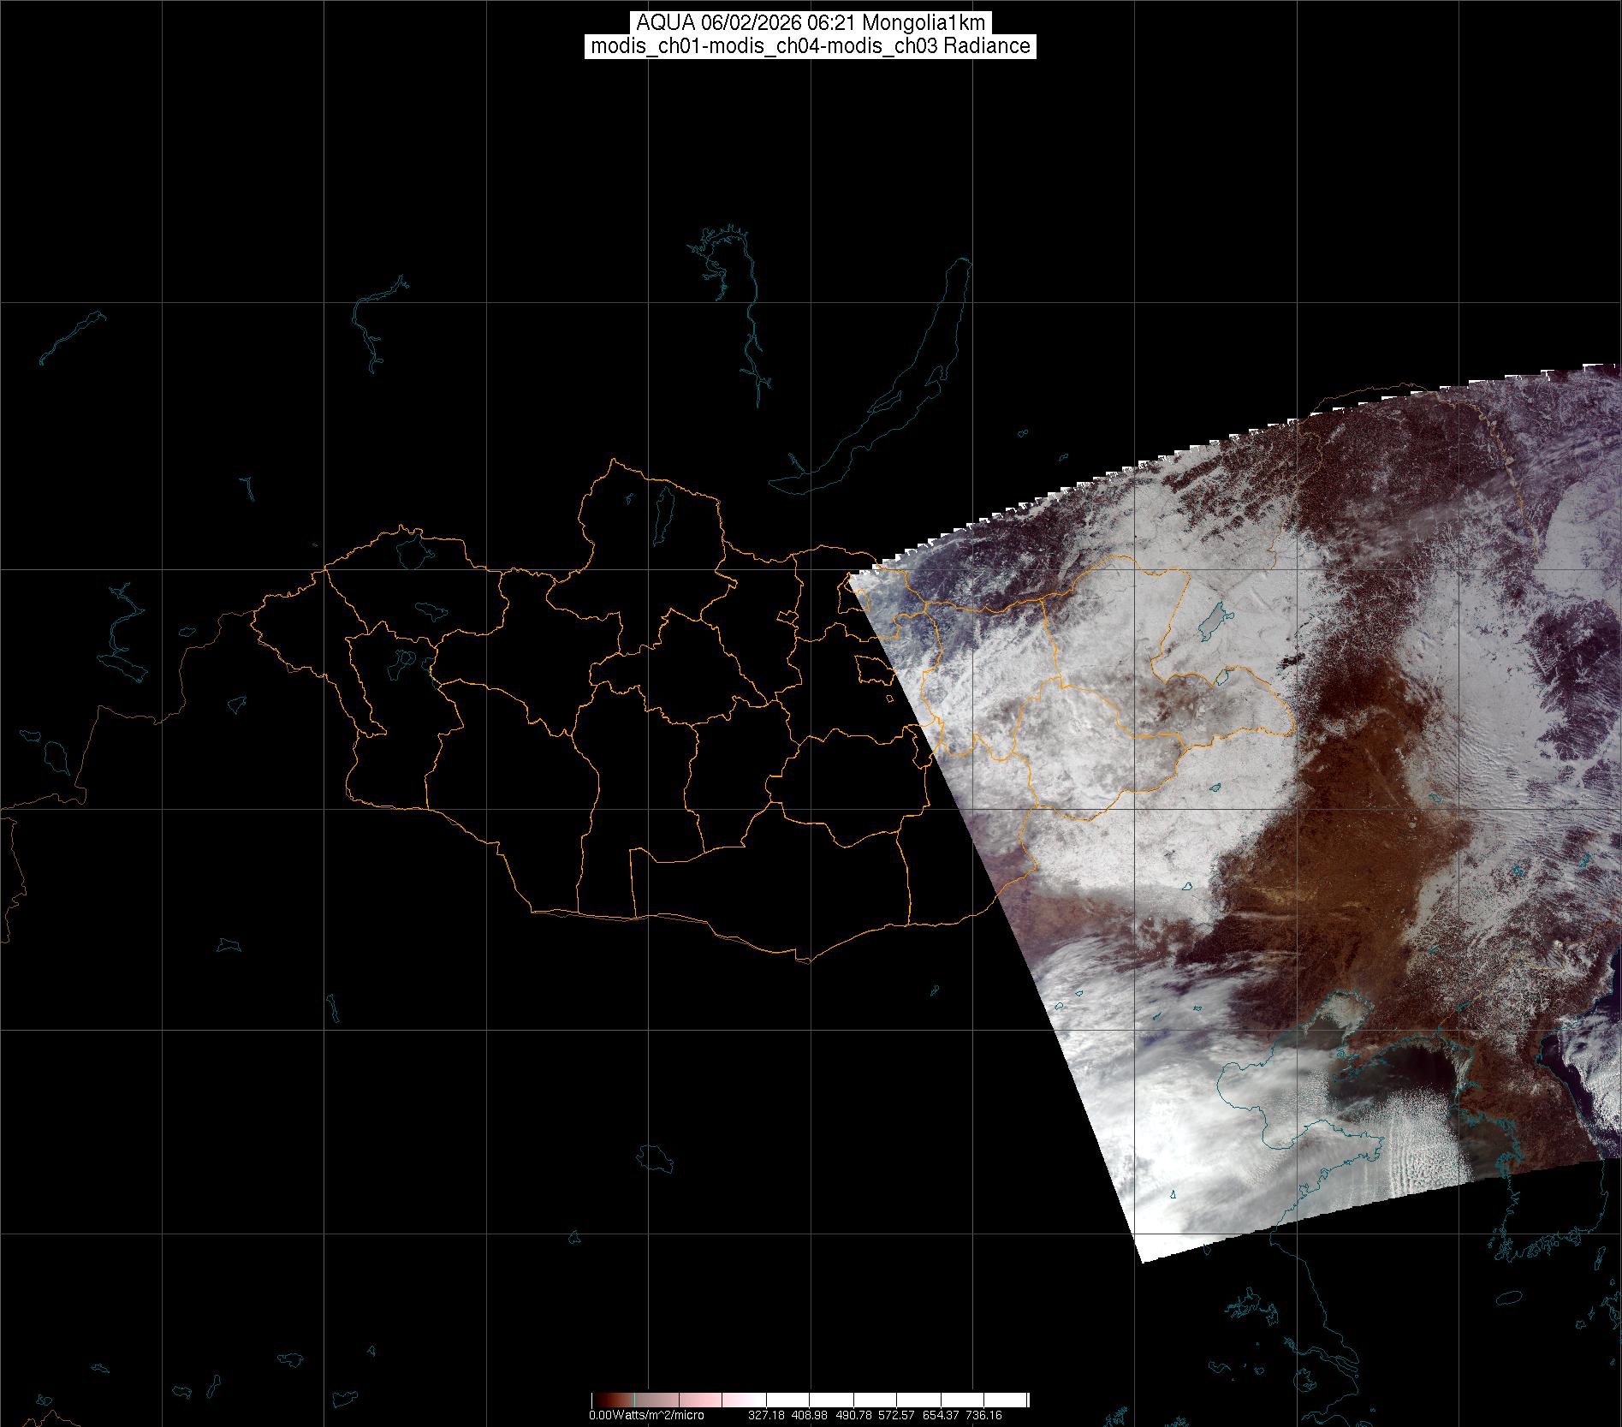The image size is (1622, 1427).
Task: Click the winding river outline west of Lake Baikal
Action: click(752, 342)
